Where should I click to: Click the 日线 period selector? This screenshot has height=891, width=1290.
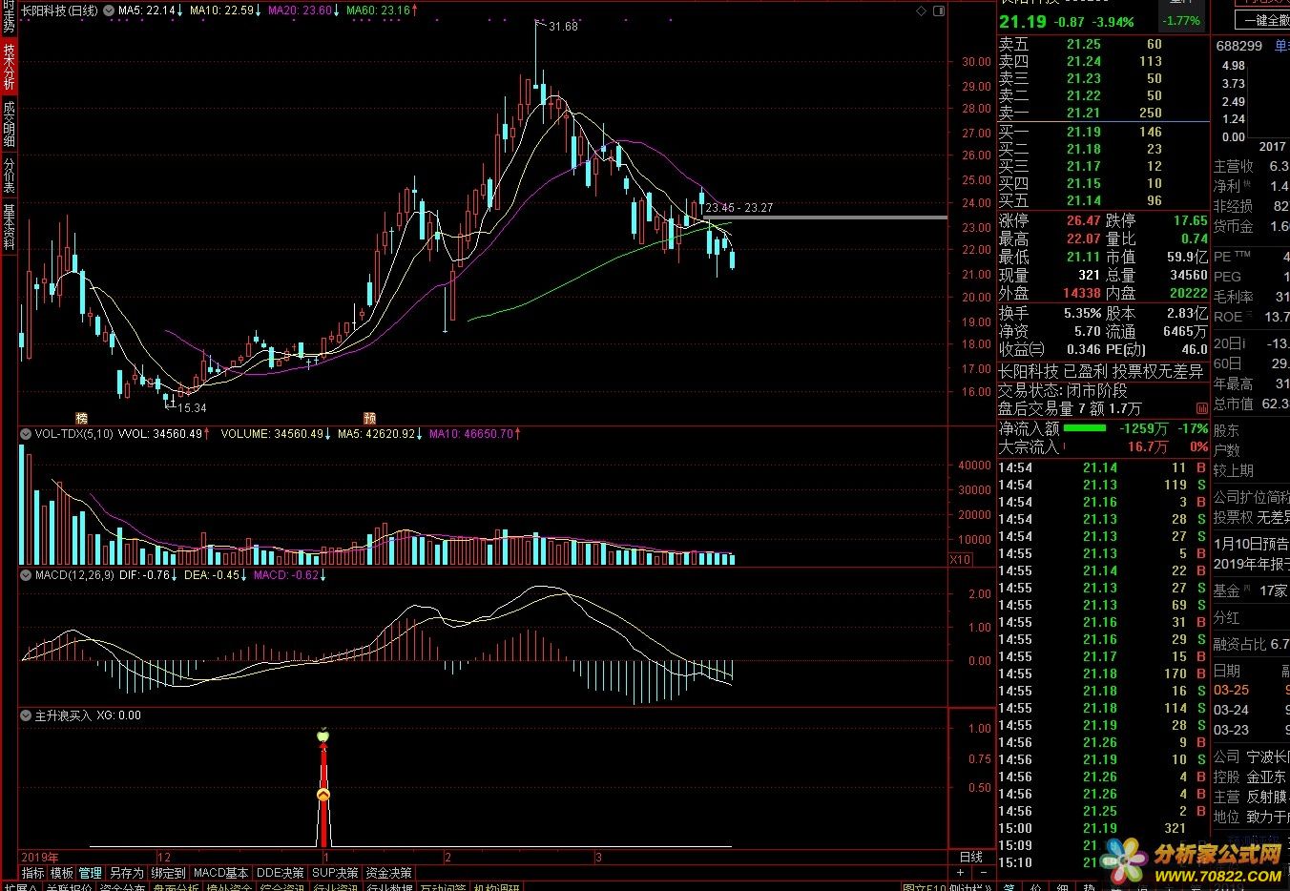click(970, 857)
